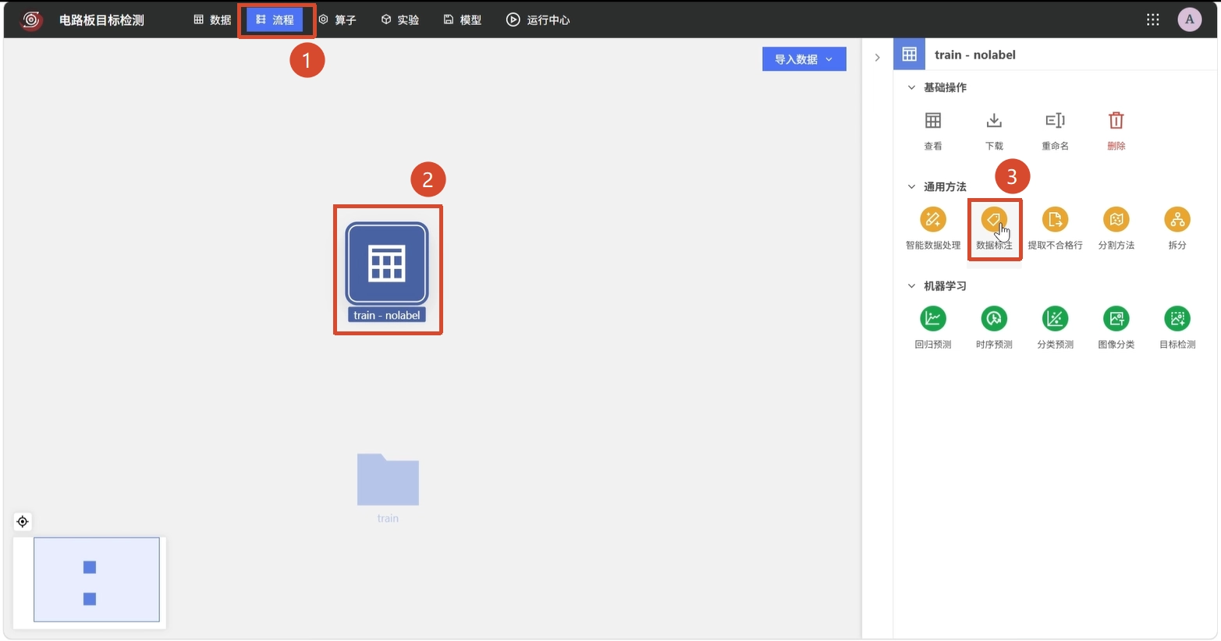Open the 实验 tab
The width and height of the screenshot is (1221, 641).
pyautogui.click(x=400, y=19)
